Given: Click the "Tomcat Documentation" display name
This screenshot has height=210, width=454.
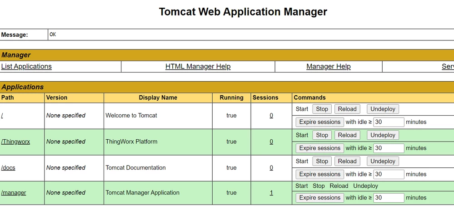Looking at the screenshot, I should 135,167.
